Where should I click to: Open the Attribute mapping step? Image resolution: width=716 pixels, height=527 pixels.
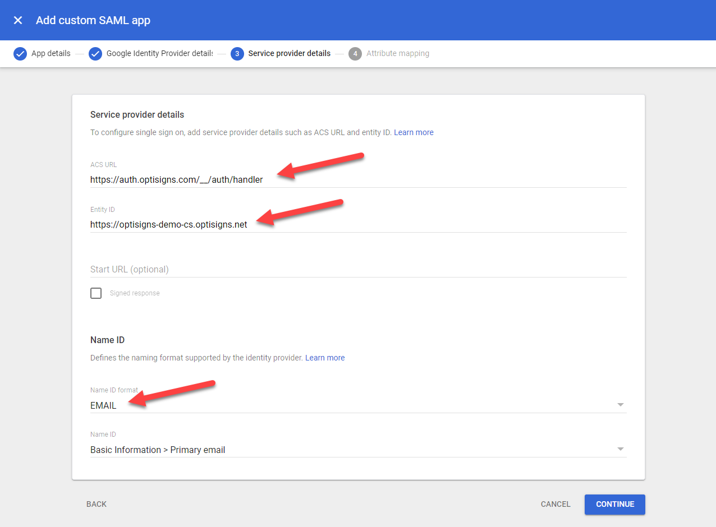click(397, 54)
